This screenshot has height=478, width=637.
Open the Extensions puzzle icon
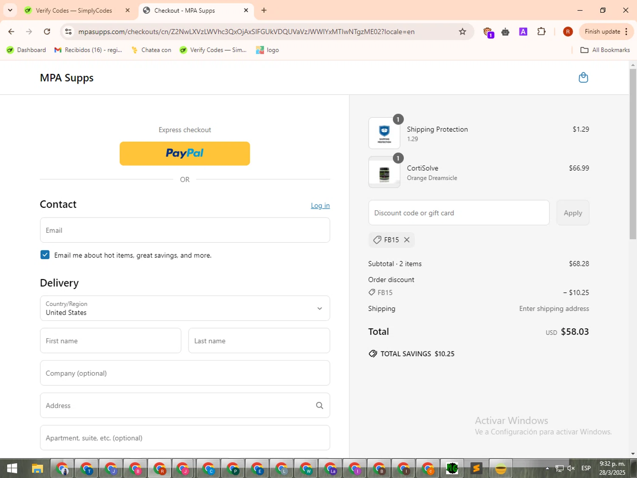click(541, 31)
